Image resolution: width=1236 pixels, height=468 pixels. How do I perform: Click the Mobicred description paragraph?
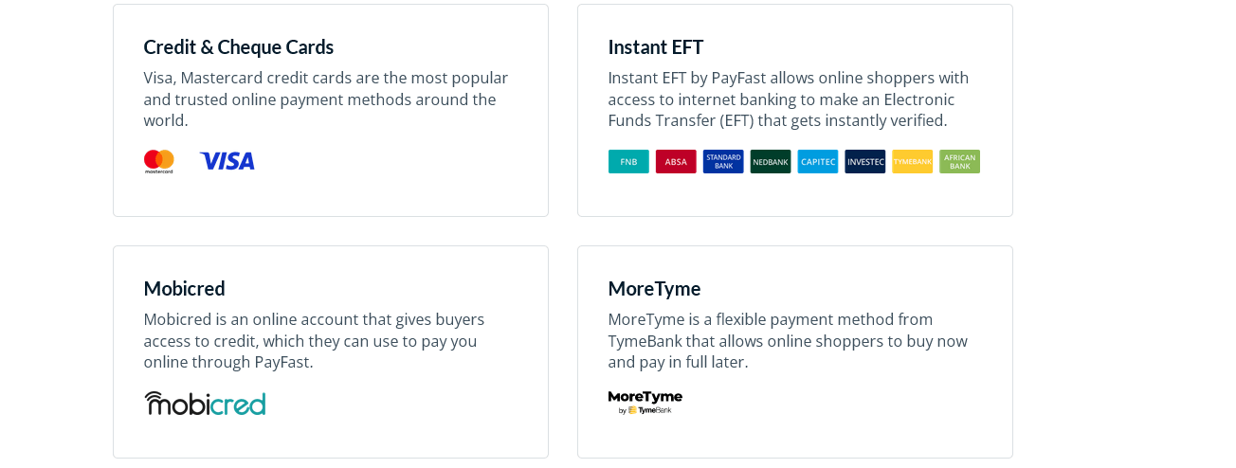click(315, 340)
